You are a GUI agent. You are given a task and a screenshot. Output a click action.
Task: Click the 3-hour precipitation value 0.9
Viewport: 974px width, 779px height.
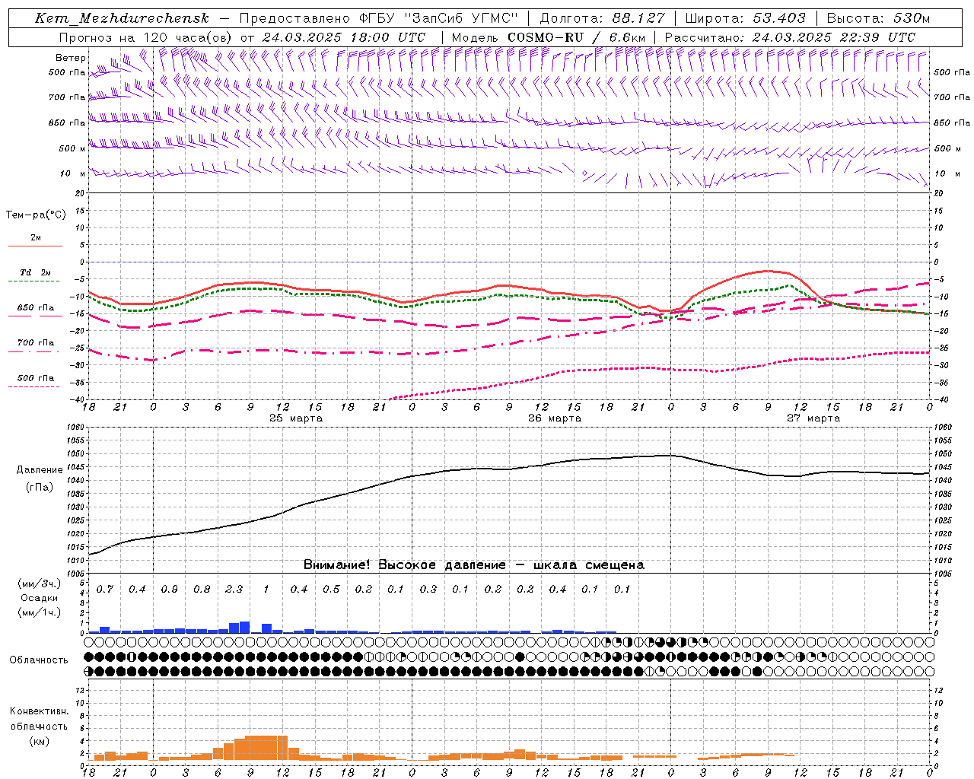point(170,589)
